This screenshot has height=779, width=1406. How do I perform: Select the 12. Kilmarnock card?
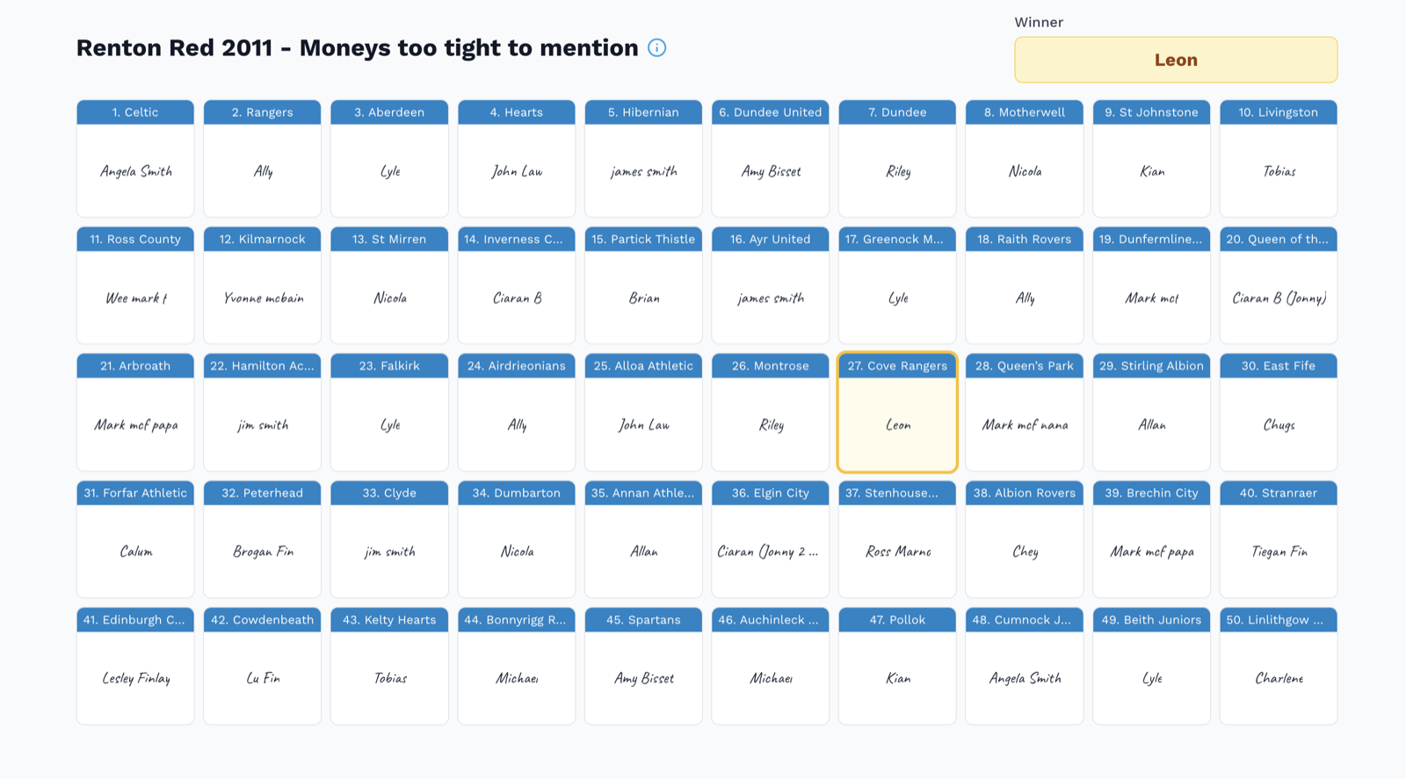262,285
